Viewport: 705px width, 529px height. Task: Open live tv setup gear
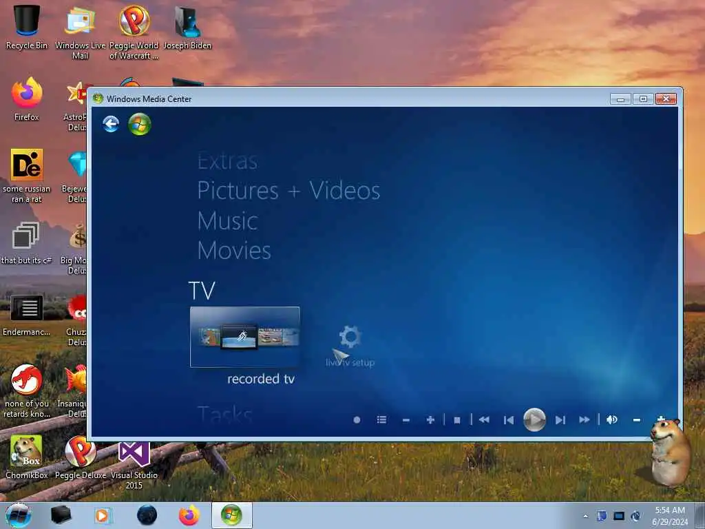tap(350, 346)
